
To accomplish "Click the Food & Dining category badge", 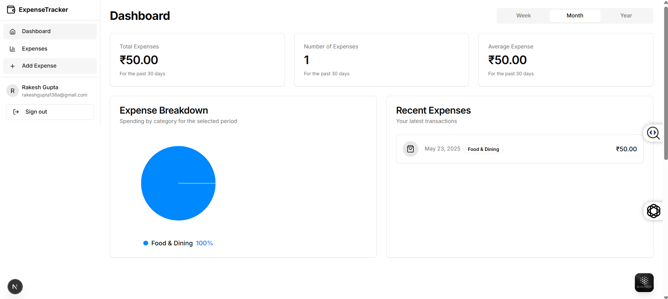I will [483, 149].
